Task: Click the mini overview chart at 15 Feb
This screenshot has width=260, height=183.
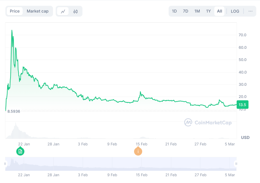Action: 142,164
